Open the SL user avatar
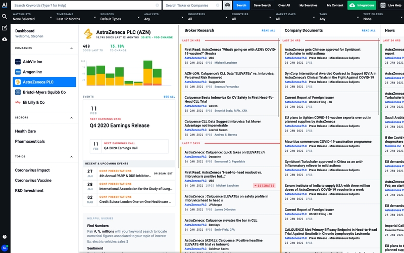The height and width of the screenshot is (253, 404). pyautogui.click(x=5, y=247)
